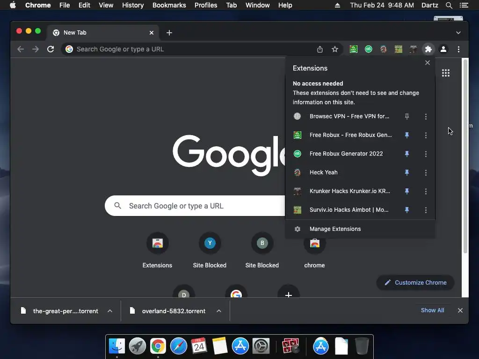Unpin the Krunker Hacks extension
The height and width of the screenshot is (359, 479).
point(406,191)
